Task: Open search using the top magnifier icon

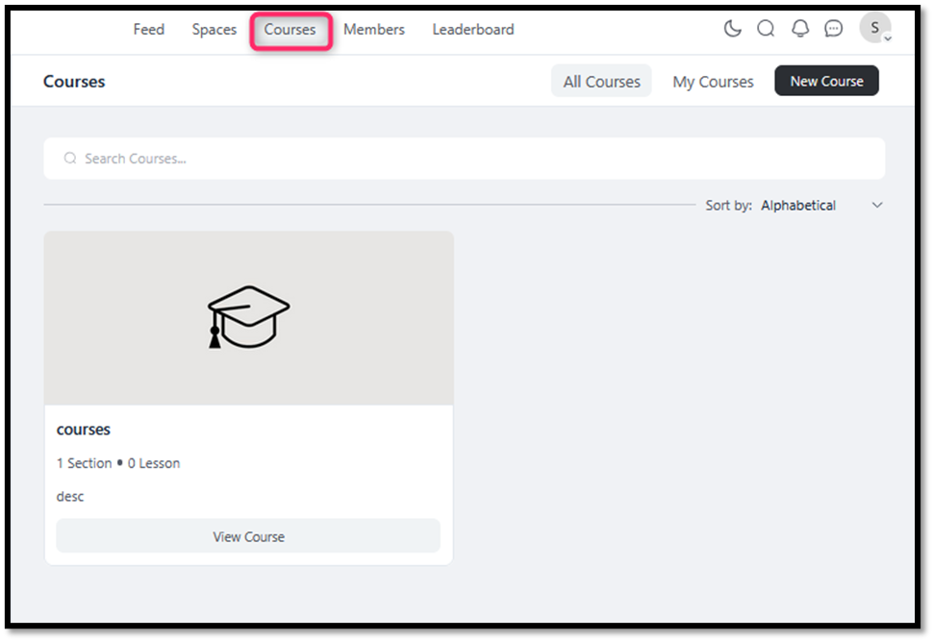Action: 766,29
